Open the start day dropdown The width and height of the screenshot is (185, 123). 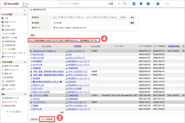tap(75, 17)
